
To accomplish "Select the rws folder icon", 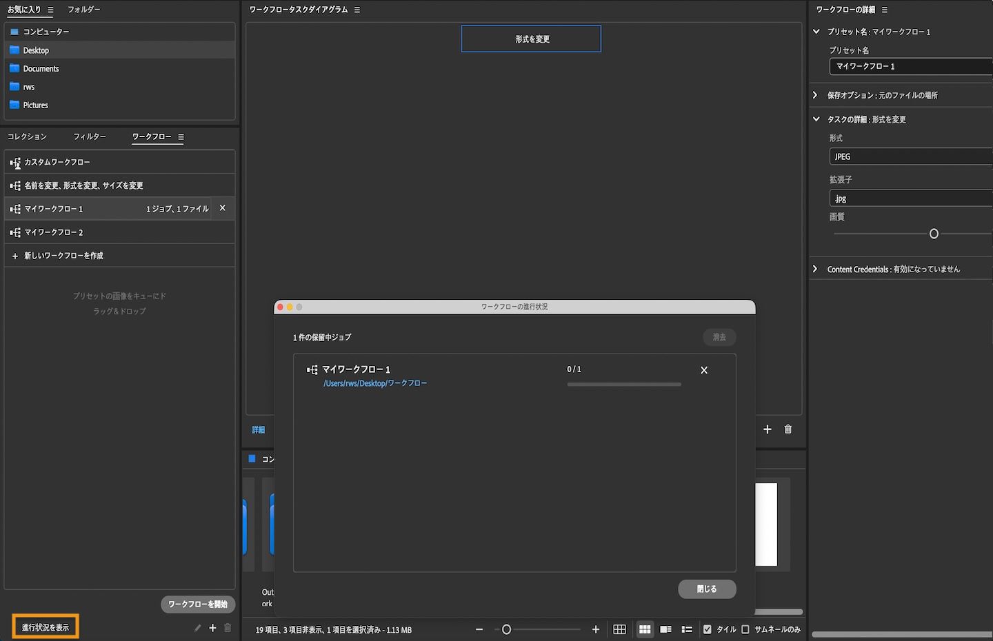I will [14, 87].
